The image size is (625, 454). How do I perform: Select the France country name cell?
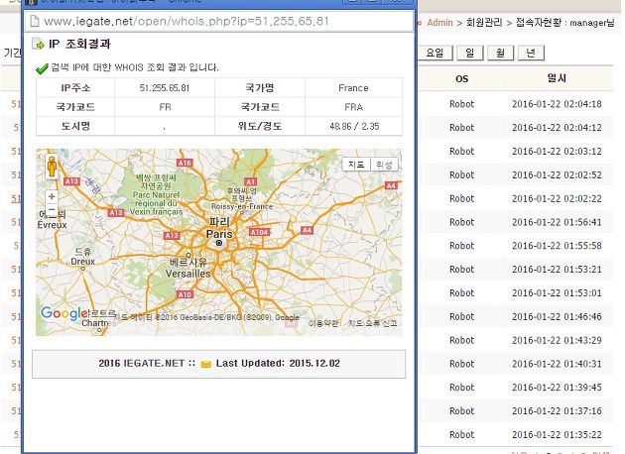click(353, 87)
